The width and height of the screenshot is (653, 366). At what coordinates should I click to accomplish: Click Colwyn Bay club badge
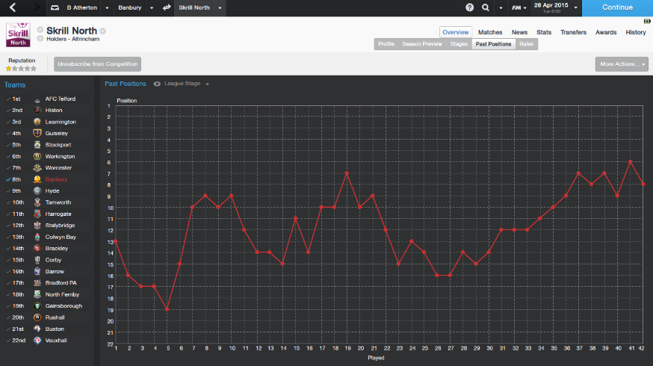click(x=37, y=237)
